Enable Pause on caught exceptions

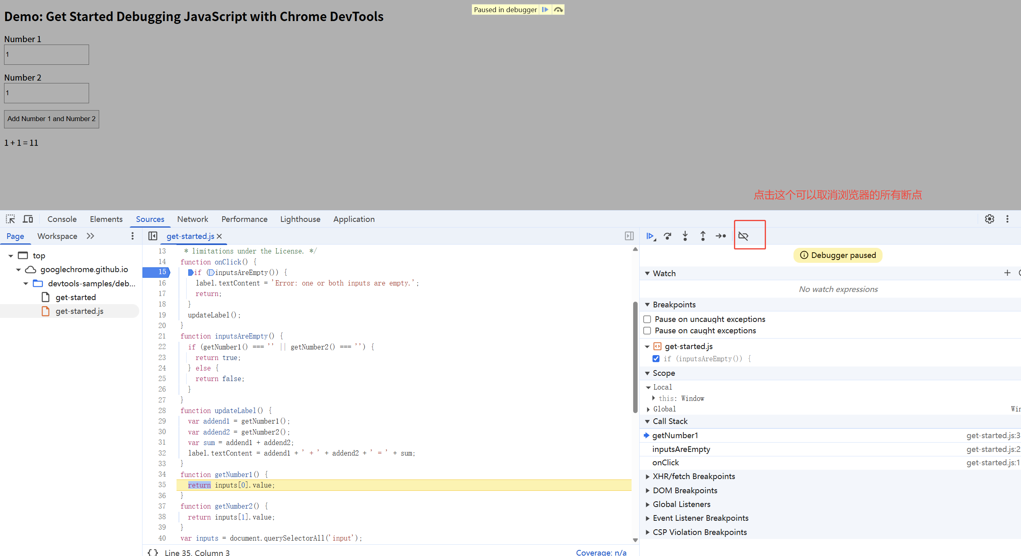point(647,330)
